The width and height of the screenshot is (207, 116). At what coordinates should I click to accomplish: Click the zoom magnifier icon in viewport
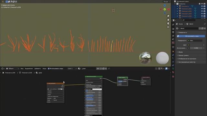point(168,16)
